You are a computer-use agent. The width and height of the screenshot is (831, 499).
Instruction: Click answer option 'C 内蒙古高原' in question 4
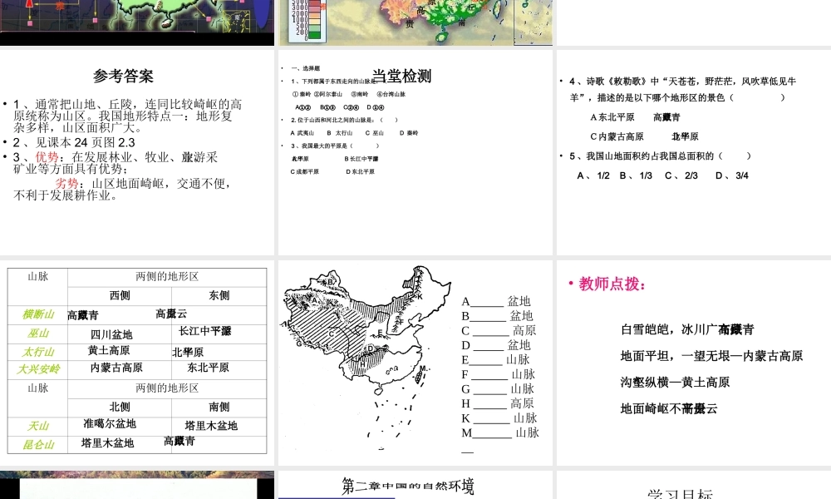[617, 136]
